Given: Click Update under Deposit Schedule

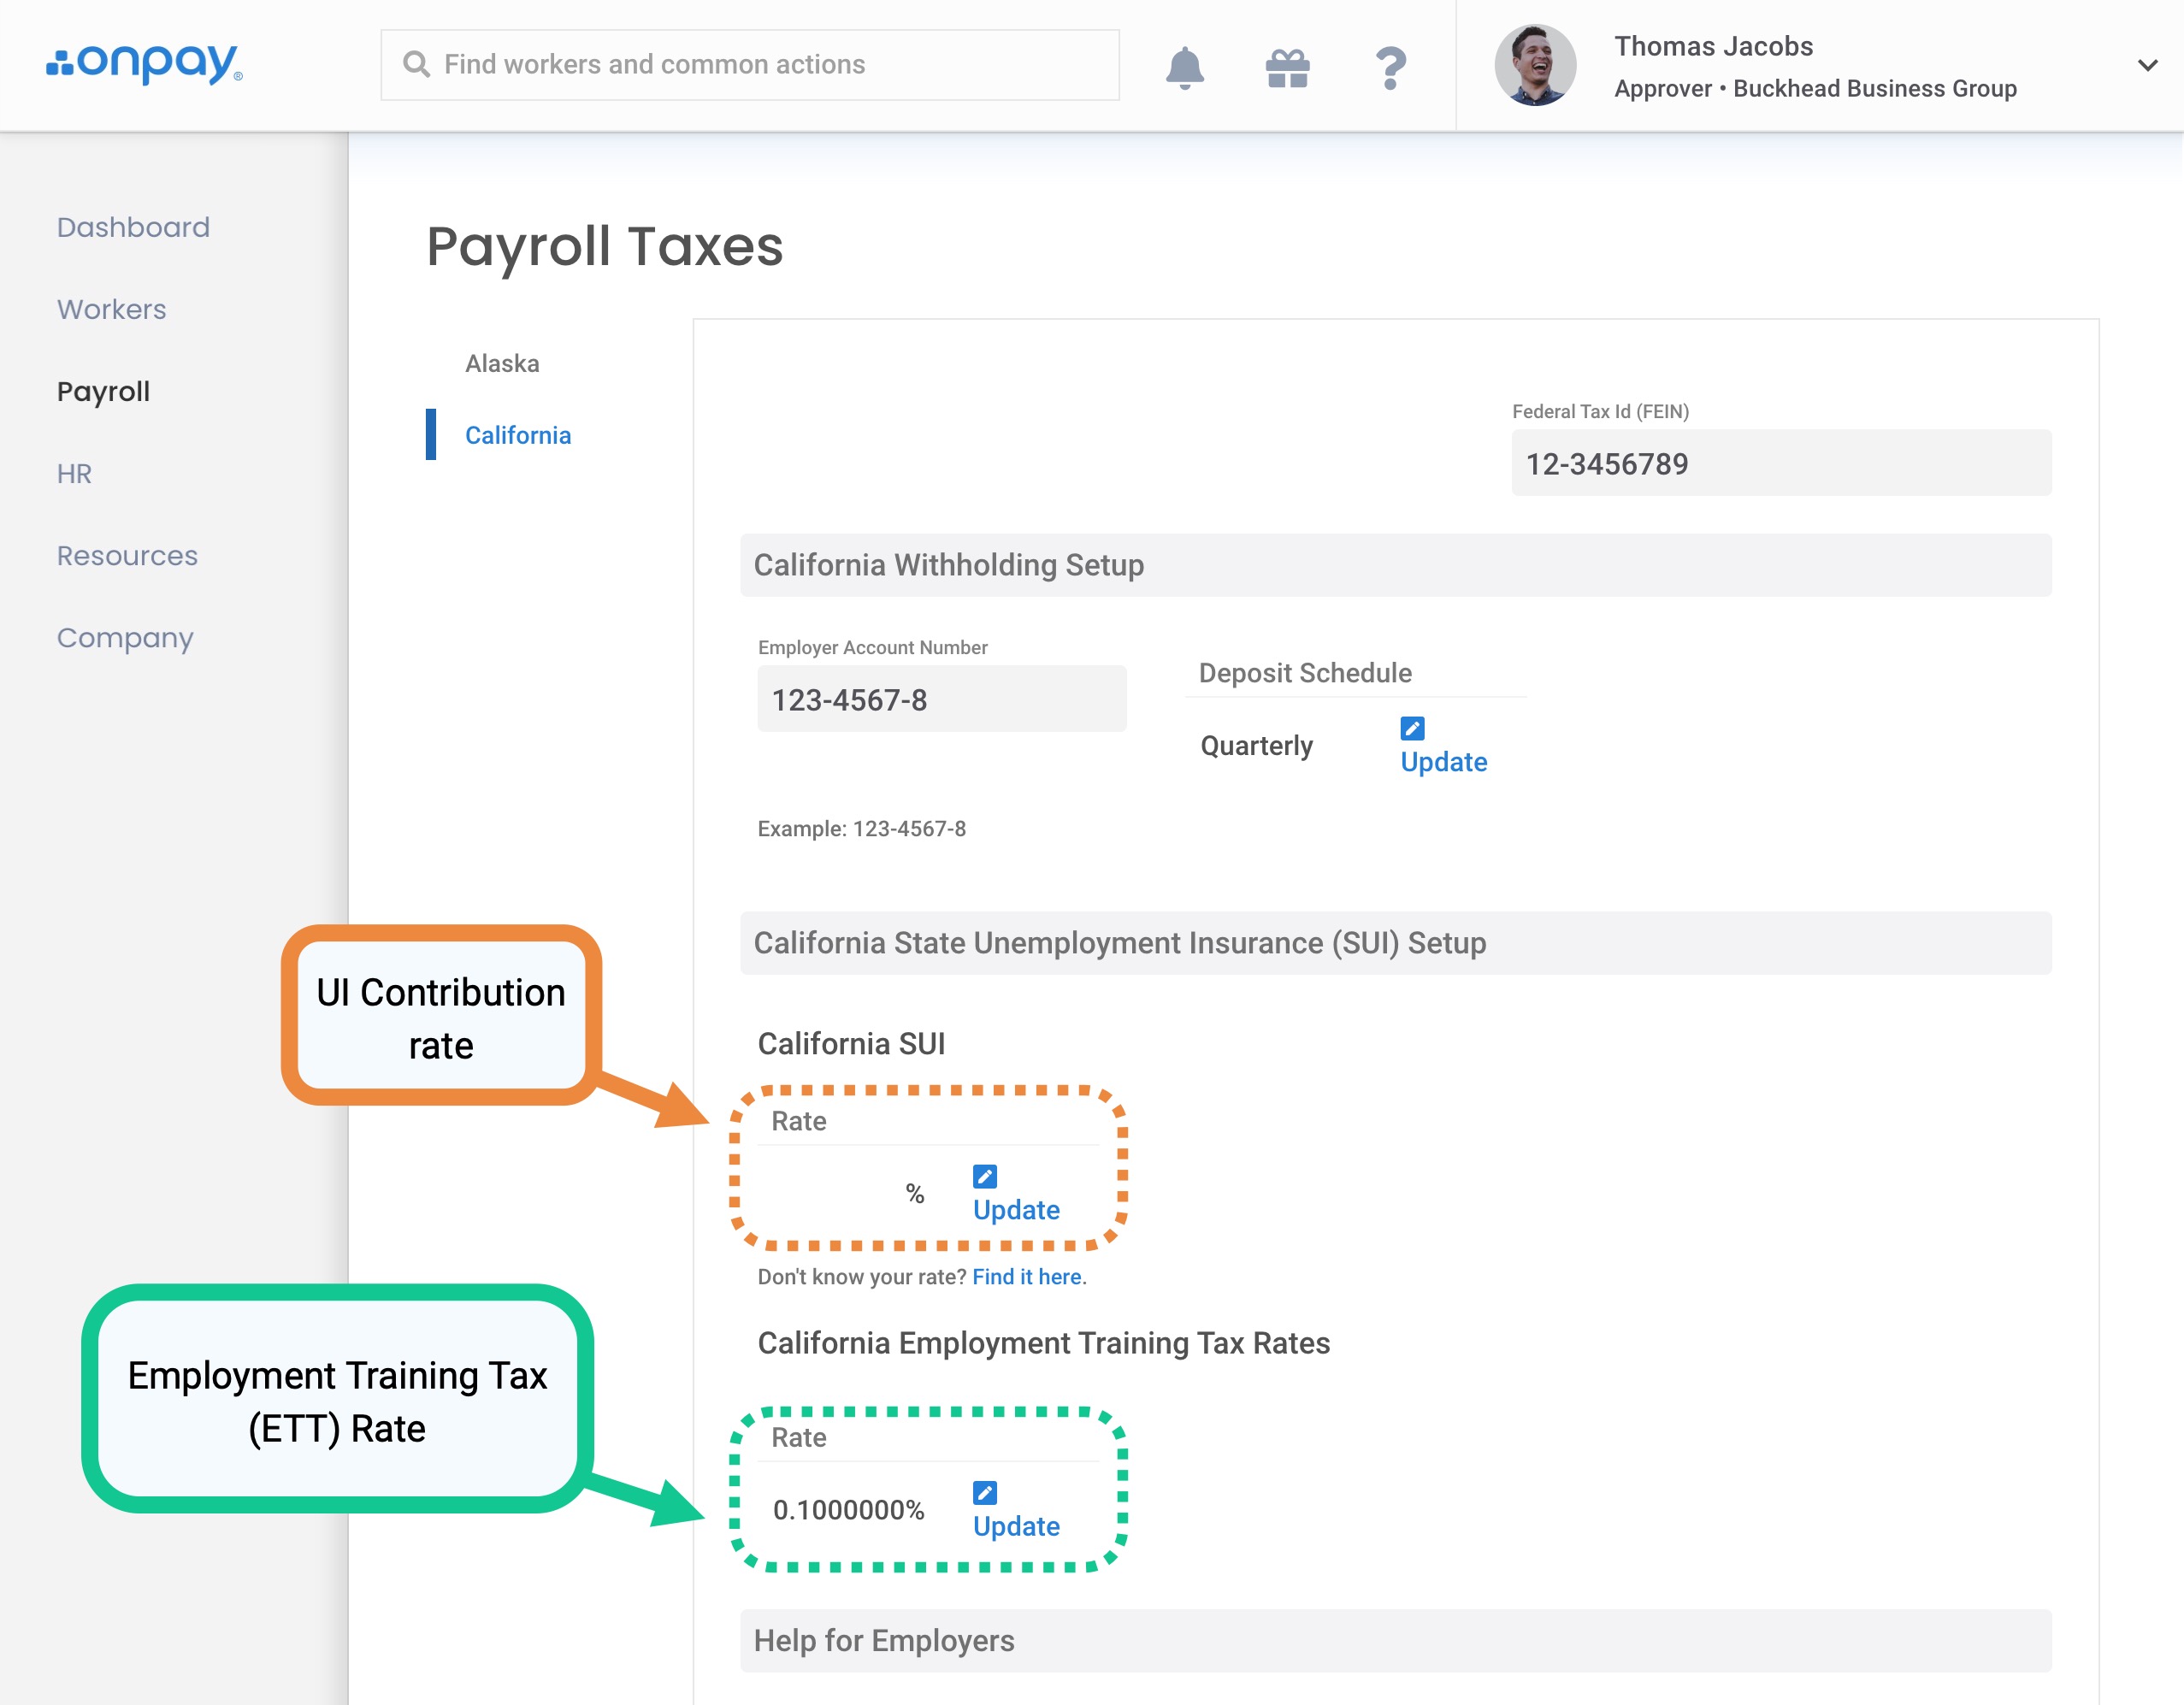Looking at the screenshot, I should pyautogui.click(x=1443, y=762).
